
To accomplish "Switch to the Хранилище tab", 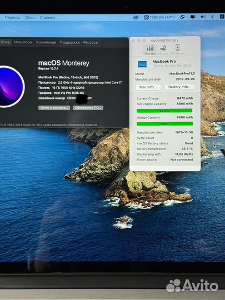I will click(46, 42).
